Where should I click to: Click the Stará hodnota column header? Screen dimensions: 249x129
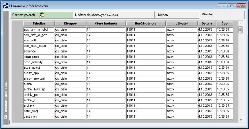[106, 24]
